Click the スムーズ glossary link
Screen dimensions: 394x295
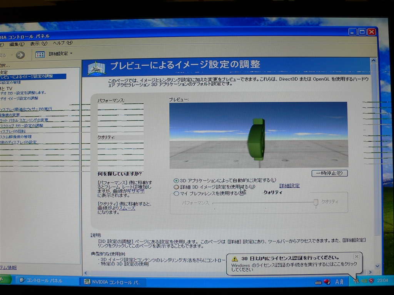click(x=127, y=208)
